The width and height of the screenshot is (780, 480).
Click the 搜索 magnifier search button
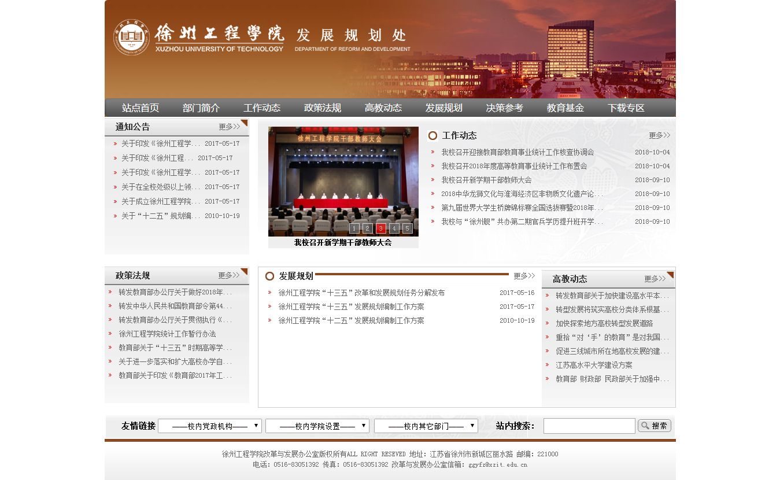[x=654, y=426]
